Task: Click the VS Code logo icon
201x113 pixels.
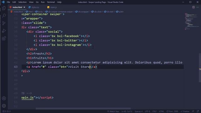Action: pos(3,2)
